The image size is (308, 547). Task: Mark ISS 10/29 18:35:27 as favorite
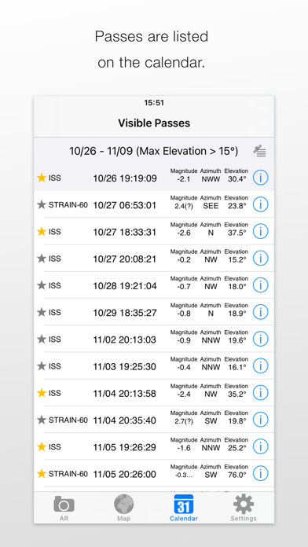click(42, 312)
